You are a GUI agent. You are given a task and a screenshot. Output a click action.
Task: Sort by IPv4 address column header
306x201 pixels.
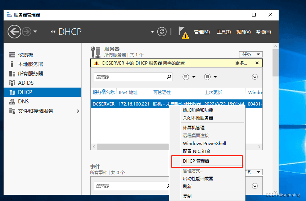128,93
